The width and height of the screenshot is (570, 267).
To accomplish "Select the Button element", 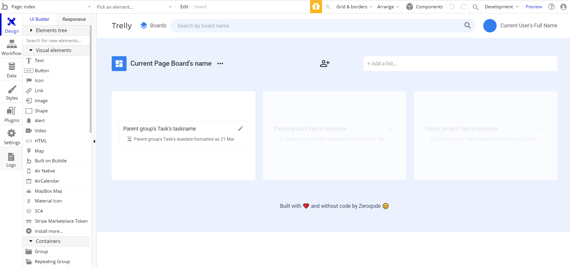I will pyautogui.click(x=56, y=70).
